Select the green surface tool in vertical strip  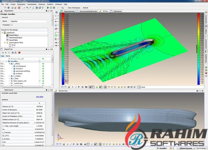[56, 36]
